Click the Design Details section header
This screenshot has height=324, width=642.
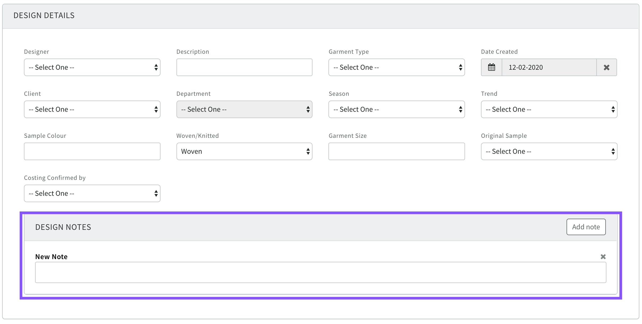pyautogui.click(x=44, y=15)
